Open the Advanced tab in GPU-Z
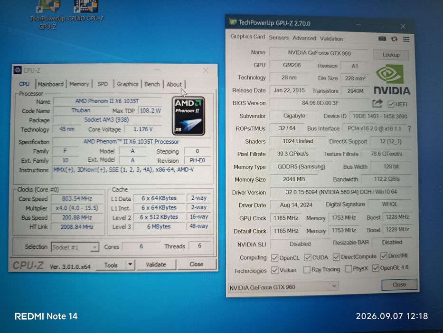The height and width of the screenshot is (333, 443). [304, 38]
